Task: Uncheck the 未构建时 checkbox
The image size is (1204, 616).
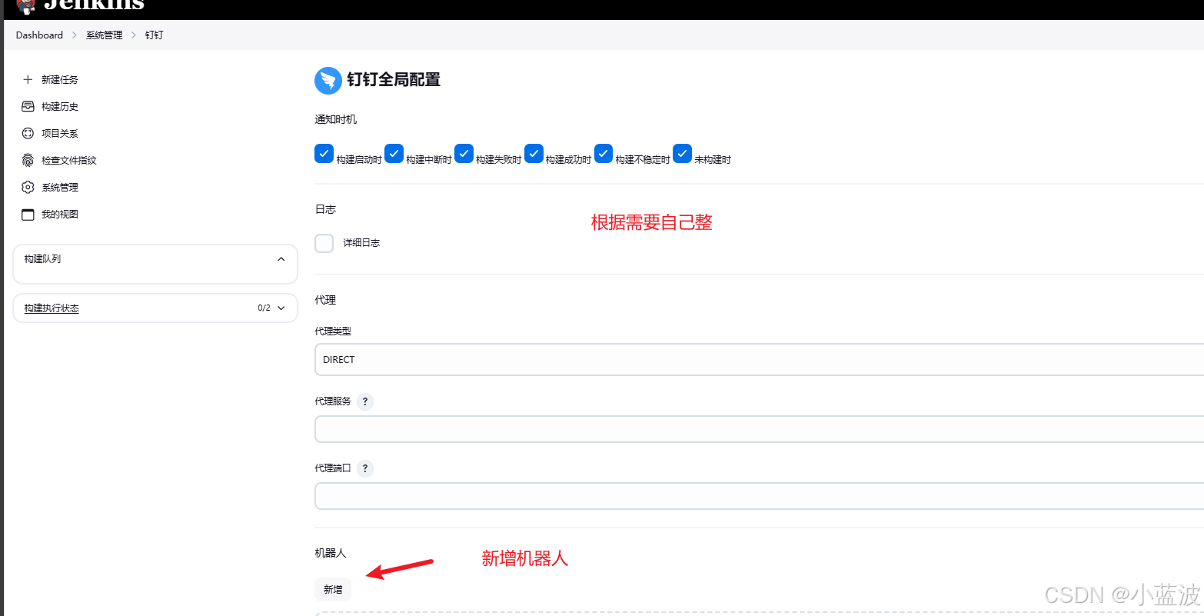Action: click(x=682, y=154)
